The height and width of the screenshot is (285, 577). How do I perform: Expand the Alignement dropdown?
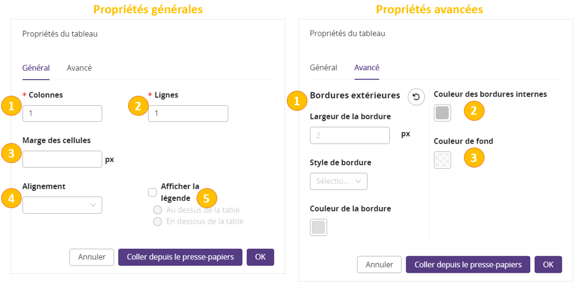tap(62, 205)
